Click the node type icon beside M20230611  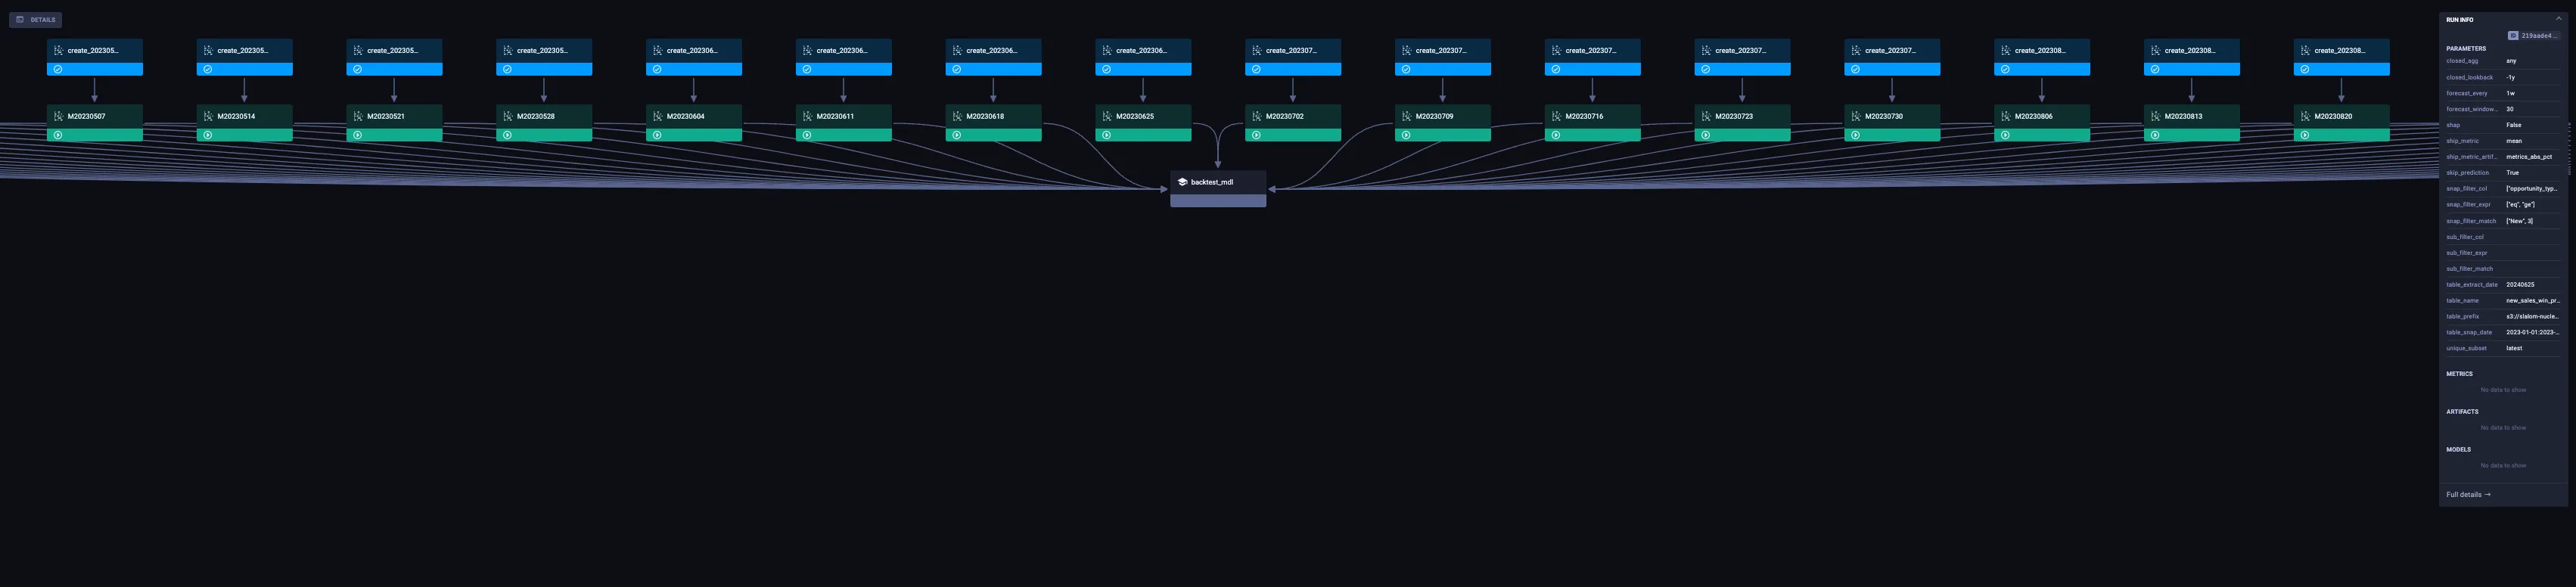(807, 116)
